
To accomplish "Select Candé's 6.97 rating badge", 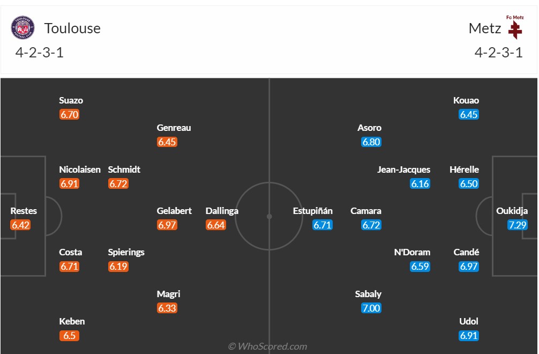I will (x=469, y=267).
